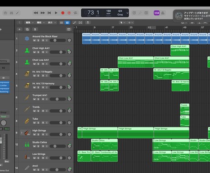Open the LCD display mode dropdown arrow
Viewport: 210px width, 173px height.
tap(127, 13)
